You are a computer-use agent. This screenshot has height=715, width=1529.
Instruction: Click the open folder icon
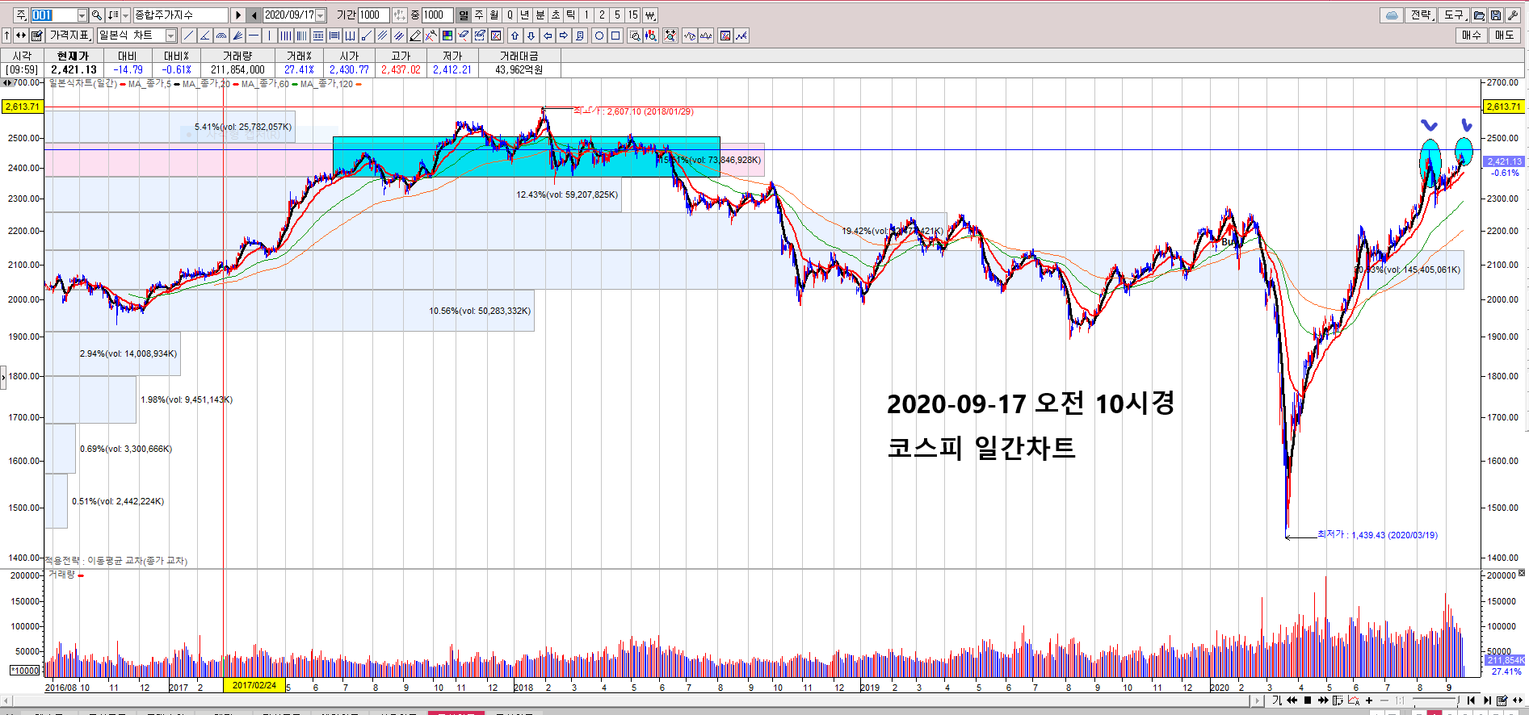pos(1479,15)
